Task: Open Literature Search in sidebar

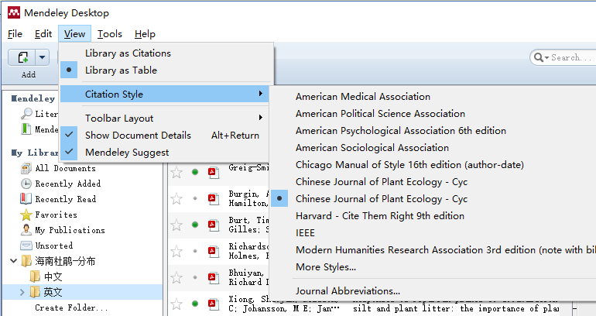Action: click(x=39, y=114)
